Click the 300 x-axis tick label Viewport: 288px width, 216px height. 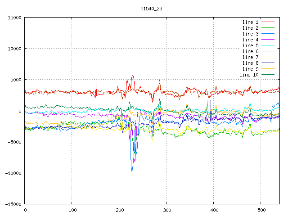coord(166,210)
